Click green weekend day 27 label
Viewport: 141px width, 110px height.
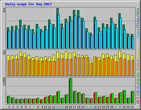pyautogui.click(x=116, y=107)
